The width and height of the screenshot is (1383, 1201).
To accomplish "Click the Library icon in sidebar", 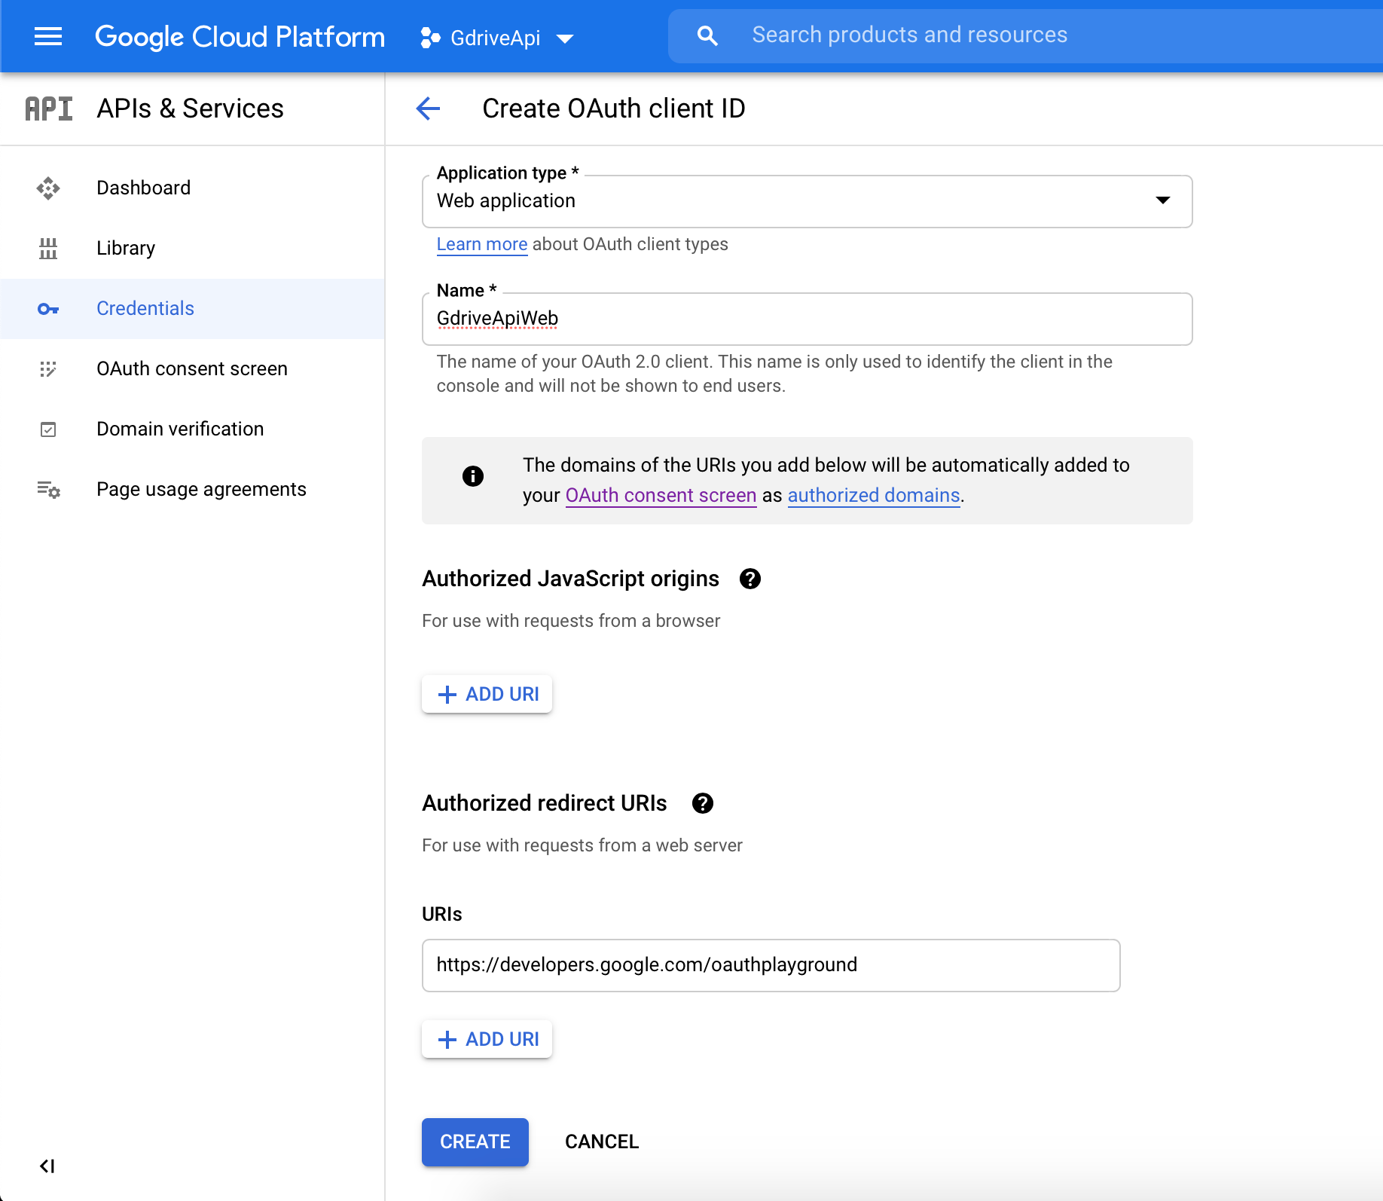I will pyautogui.click(x=48, y=248).
